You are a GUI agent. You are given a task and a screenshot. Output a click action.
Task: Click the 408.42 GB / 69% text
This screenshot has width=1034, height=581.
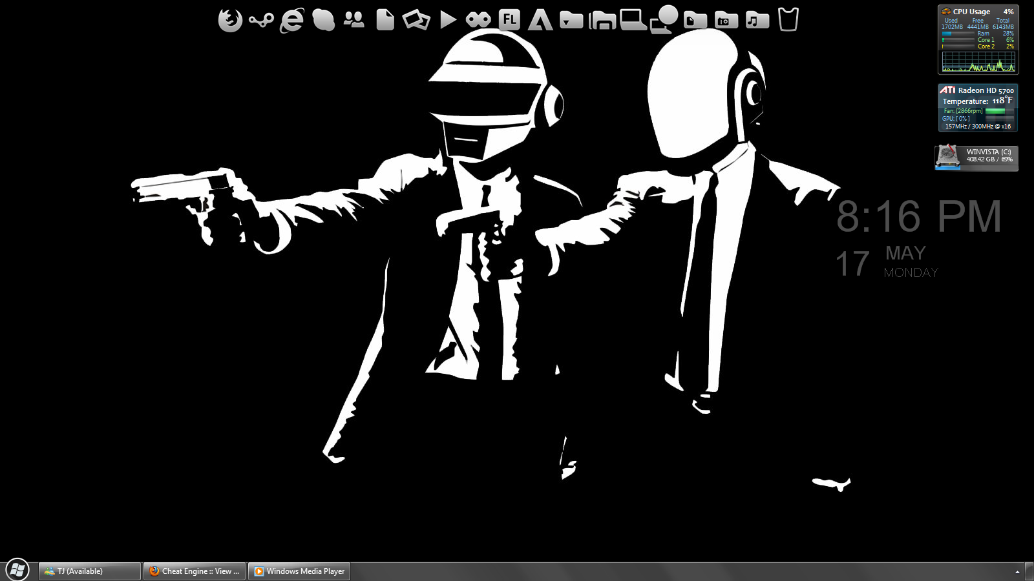pyautogui.click(x=989, y=159)
